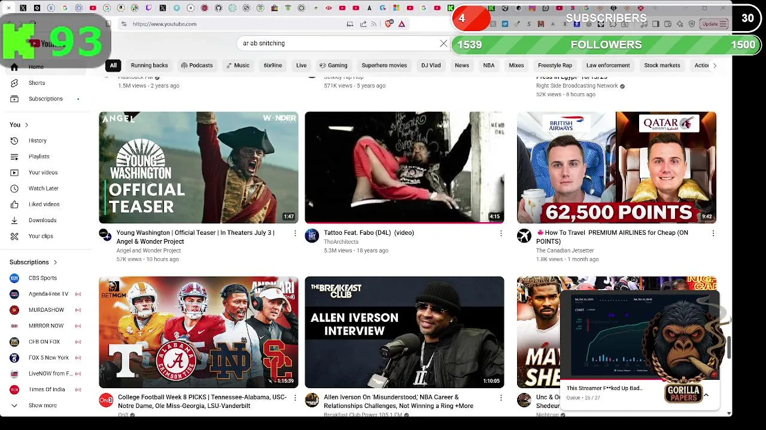Open Playlists in the sidebar
Viewport: 766px width, 430px height.
45,156
